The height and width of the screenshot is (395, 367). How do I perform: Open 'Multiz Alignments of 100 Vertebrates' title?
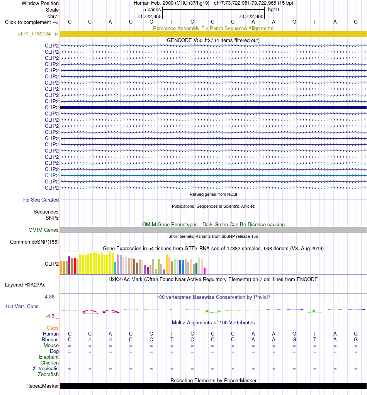213,323
